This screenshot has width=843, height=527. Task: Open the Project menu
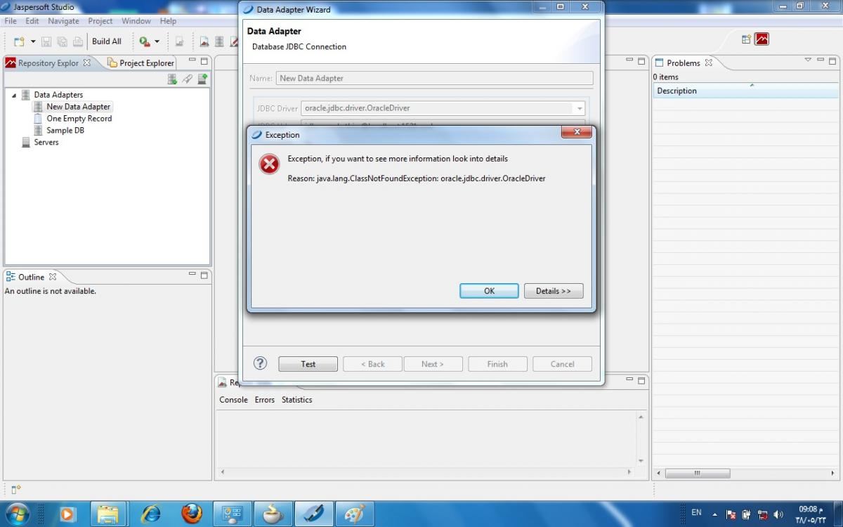point(100,21)
